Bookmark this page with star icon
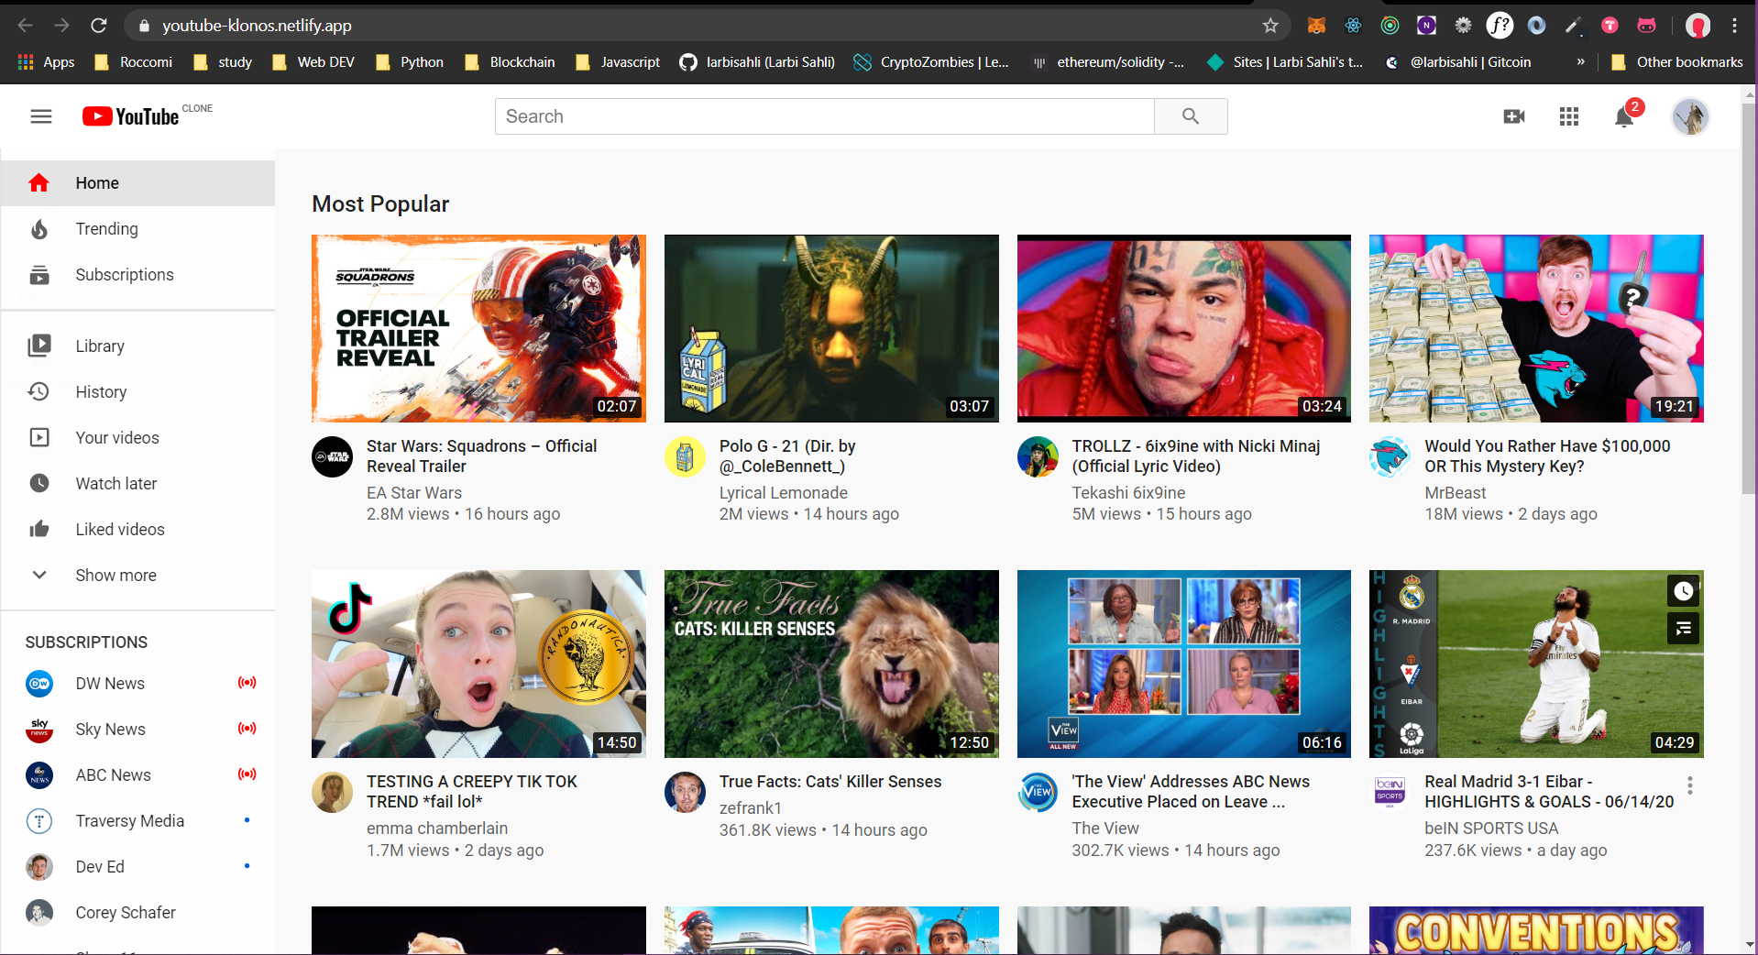 point(1270,26)
